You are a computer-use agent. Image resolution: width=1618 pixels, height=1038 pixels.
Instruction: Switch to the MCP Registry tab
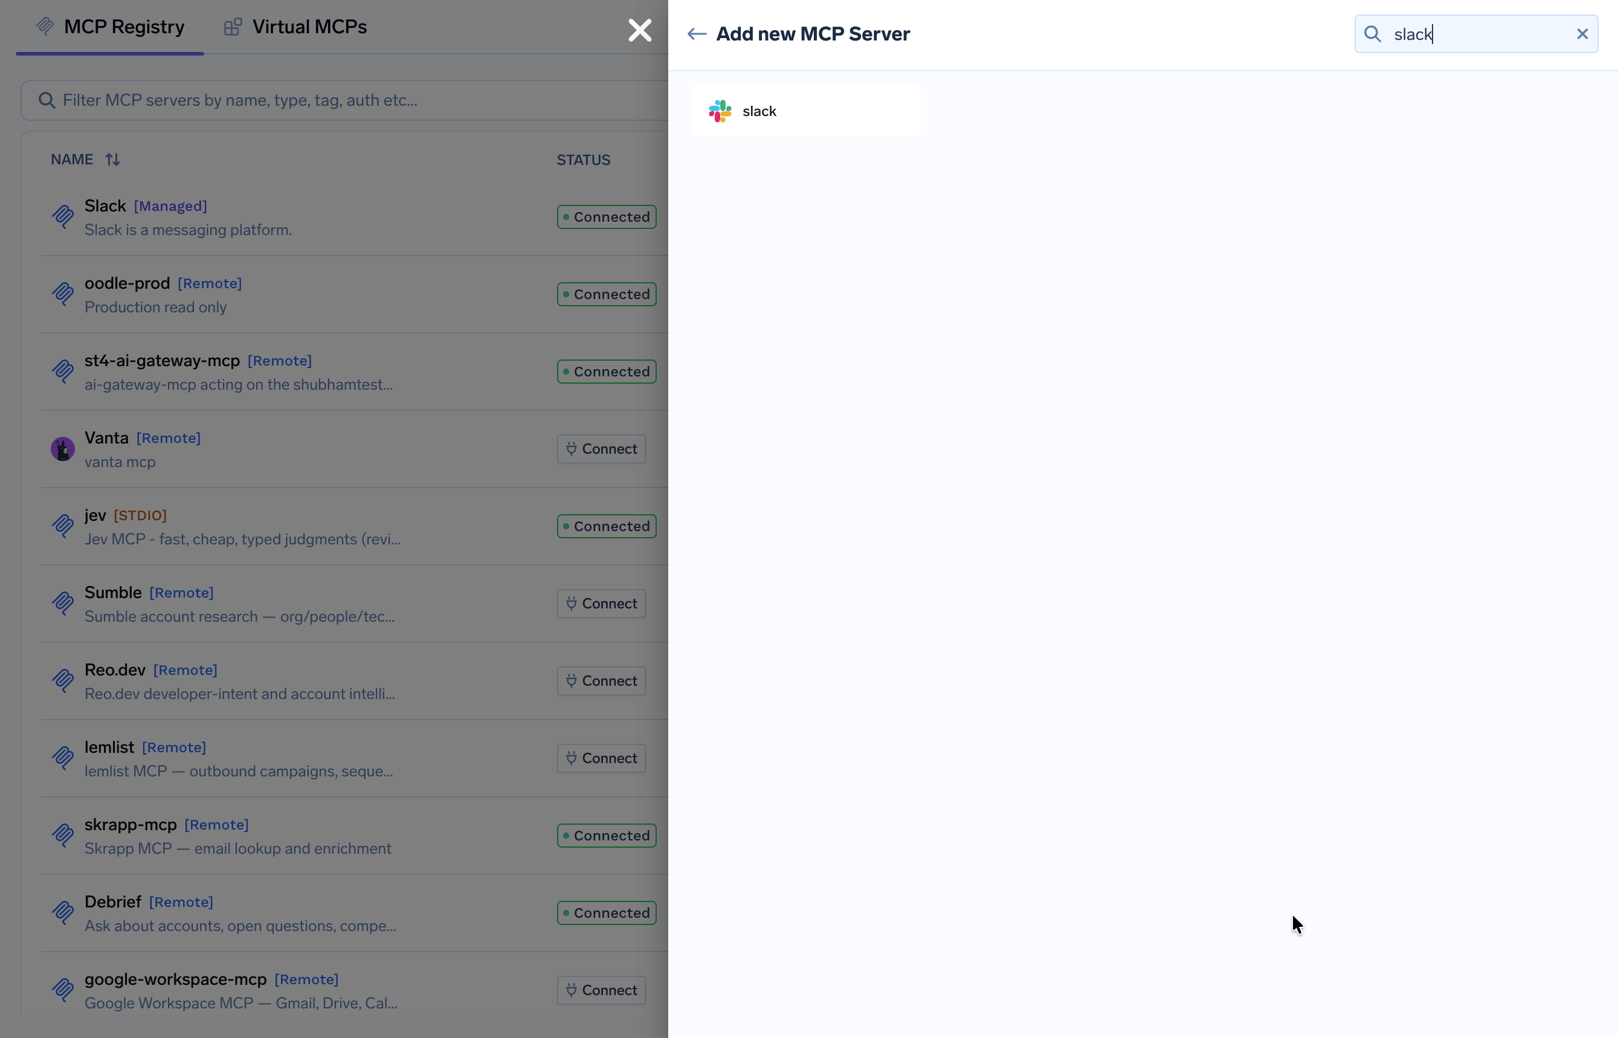tap(110, 27)
